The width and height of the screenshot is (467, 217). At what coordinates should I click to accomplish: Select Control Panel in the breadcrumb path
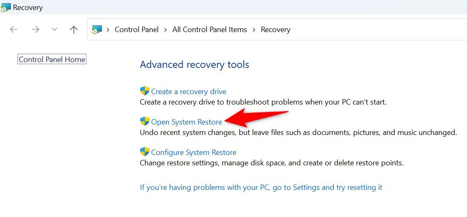point(136,30)
